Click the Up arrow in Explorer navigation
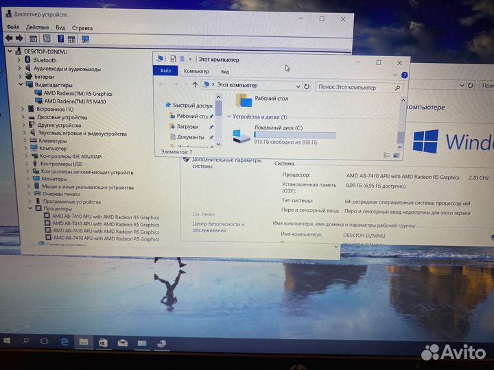This screenshot has height=370, width=494. pos(195,85)
